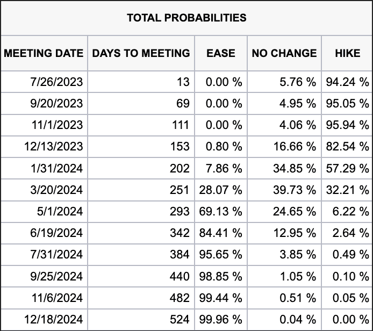Click the 440 days to meeting cell
Screen dimensions: 373x331
pyautogui.click(x=178, y=276)
